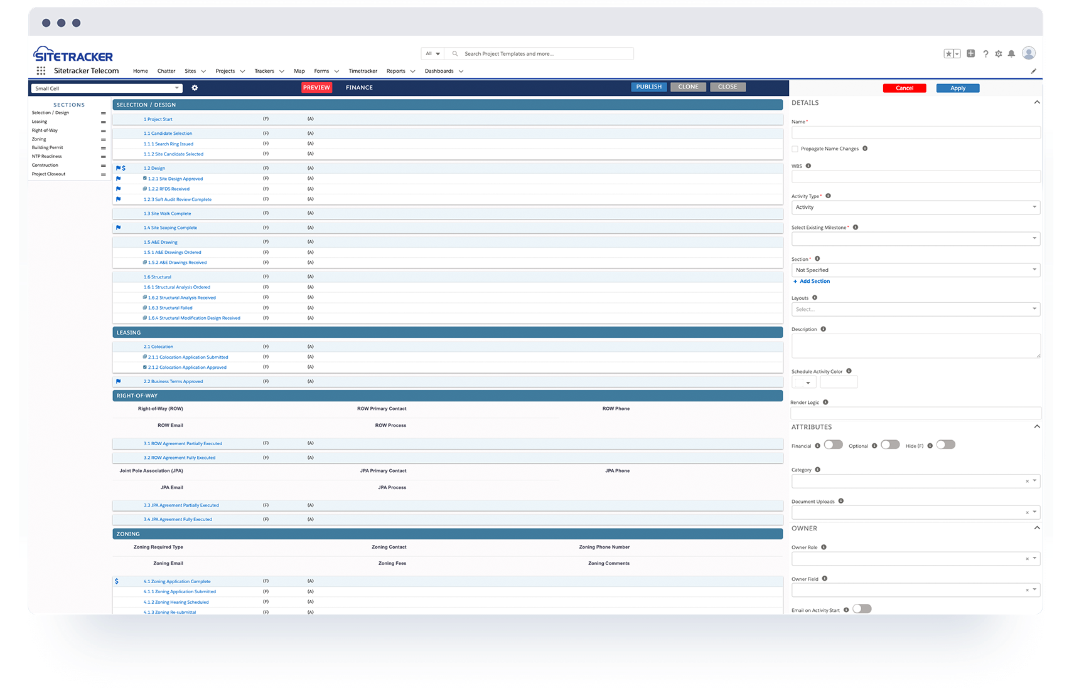
Task: Enable the Financial toggle
Action: [833, 445]
